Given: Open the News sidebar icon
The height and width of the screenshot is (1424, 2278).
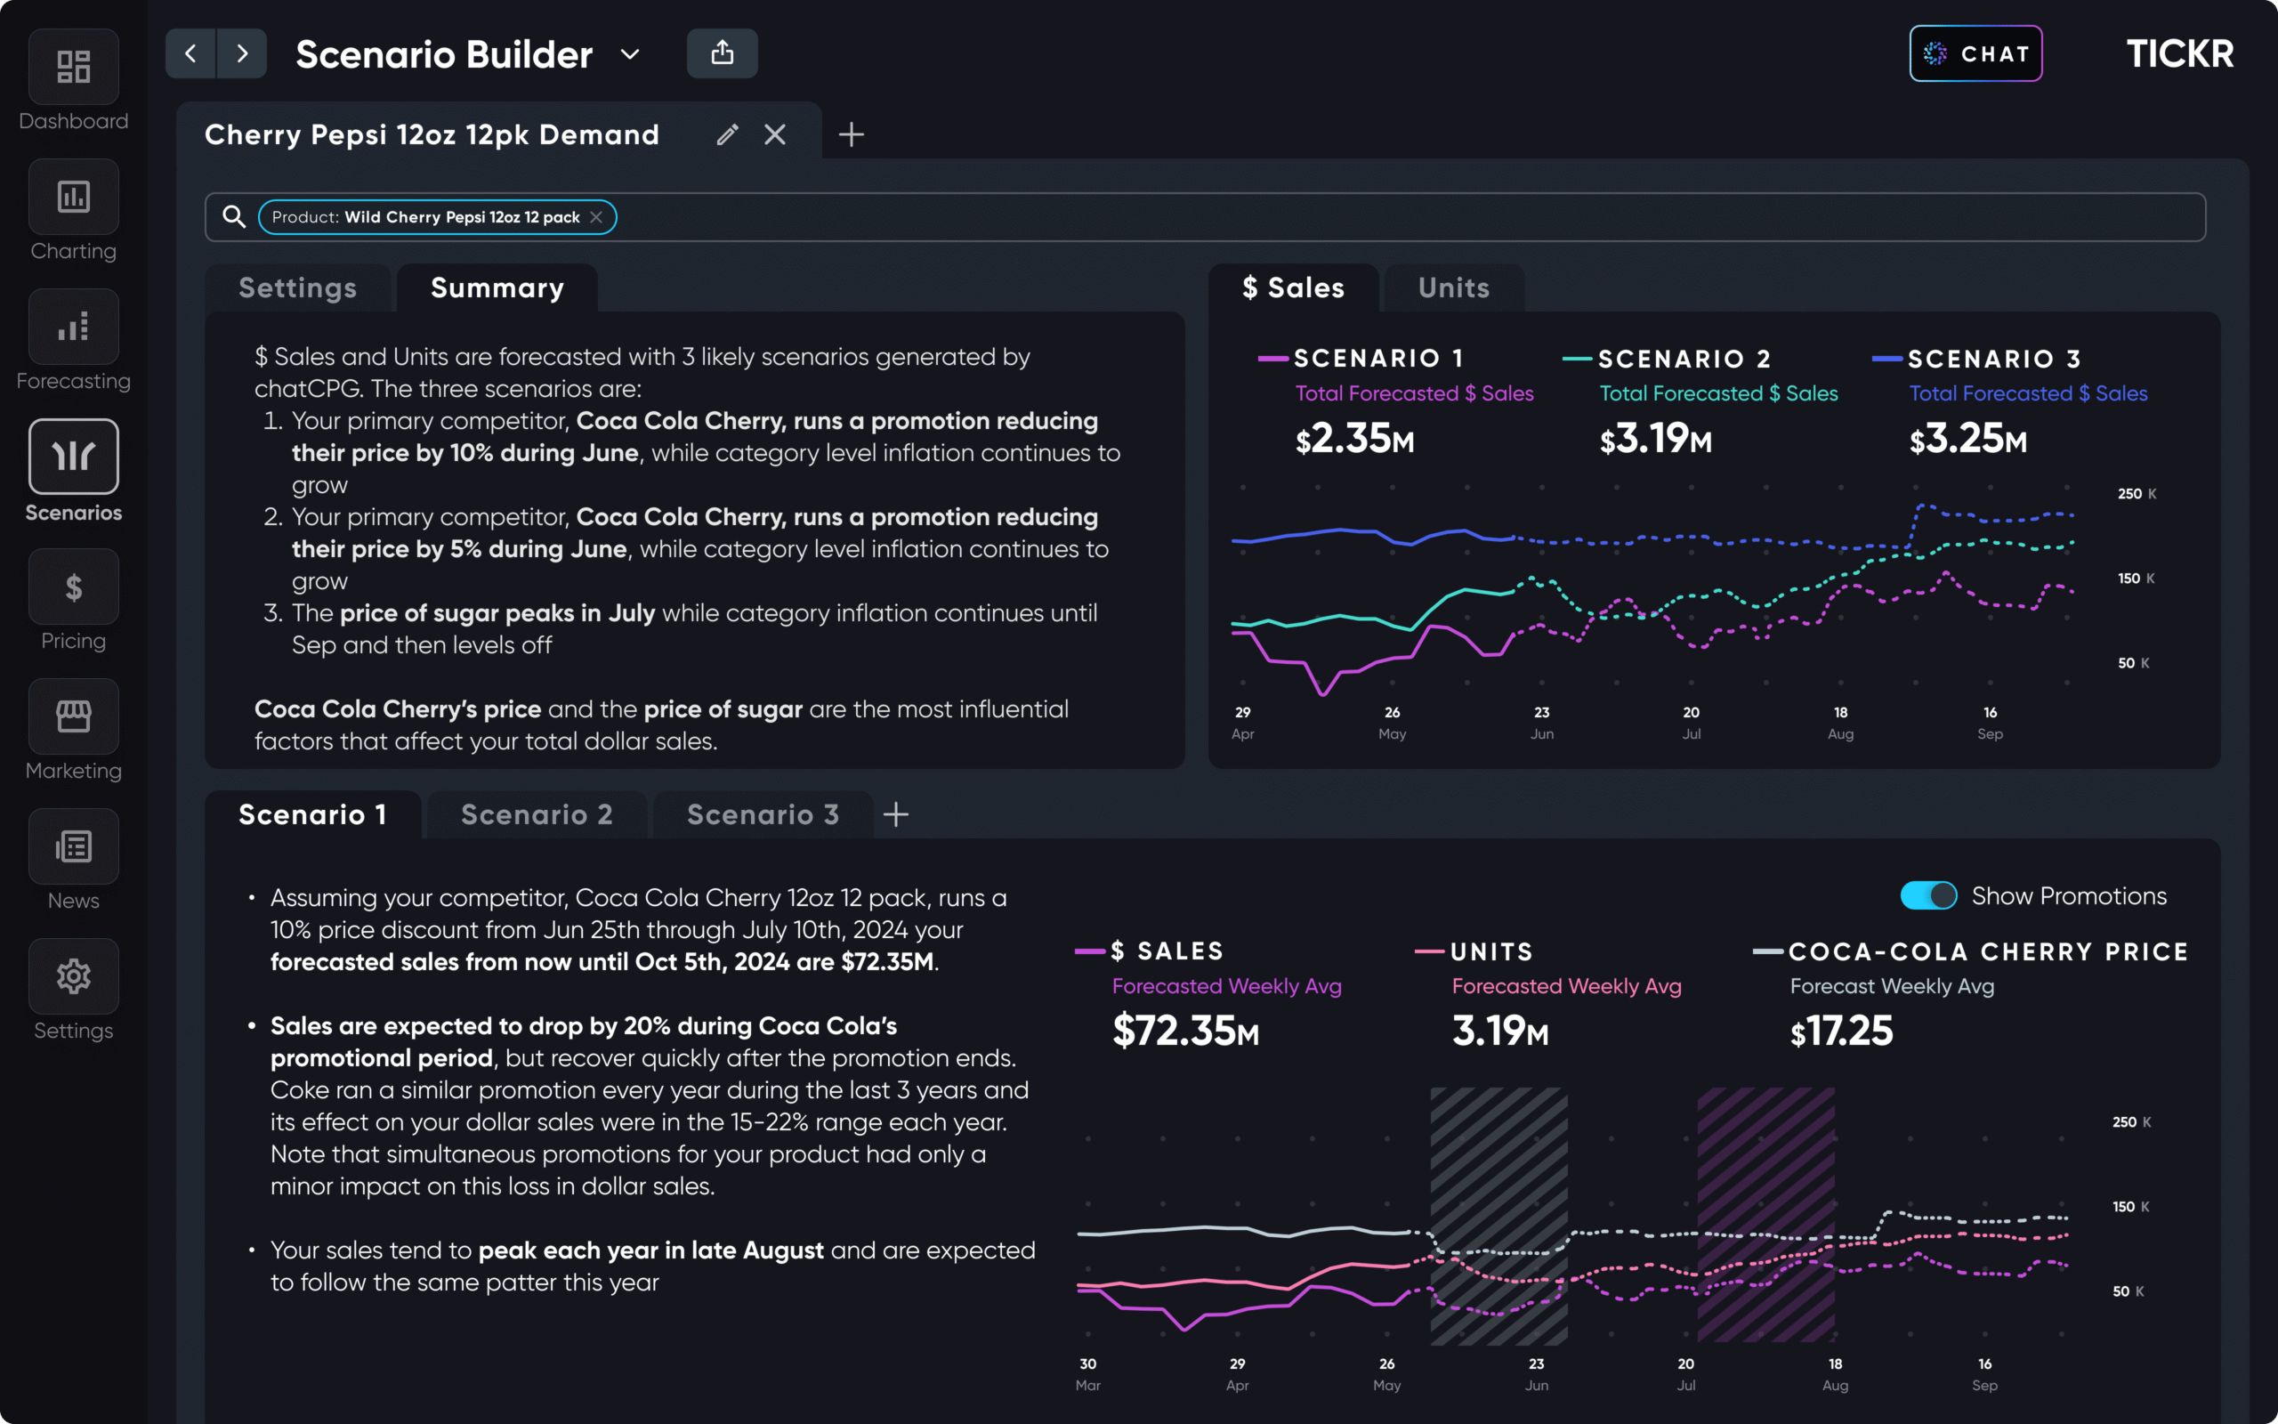Looking at the screenshot, I should tap(74, 846).
